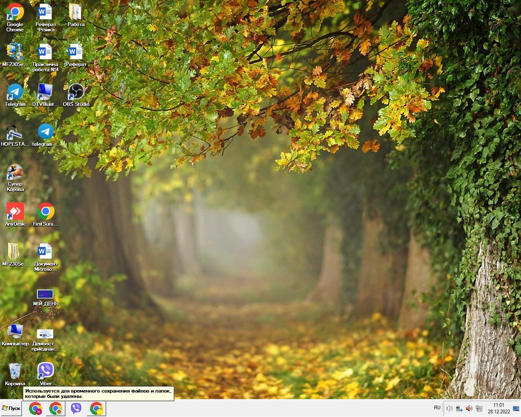Open taskbar Chrome with the H badge
Screen dimensions: 521x417
35,408
